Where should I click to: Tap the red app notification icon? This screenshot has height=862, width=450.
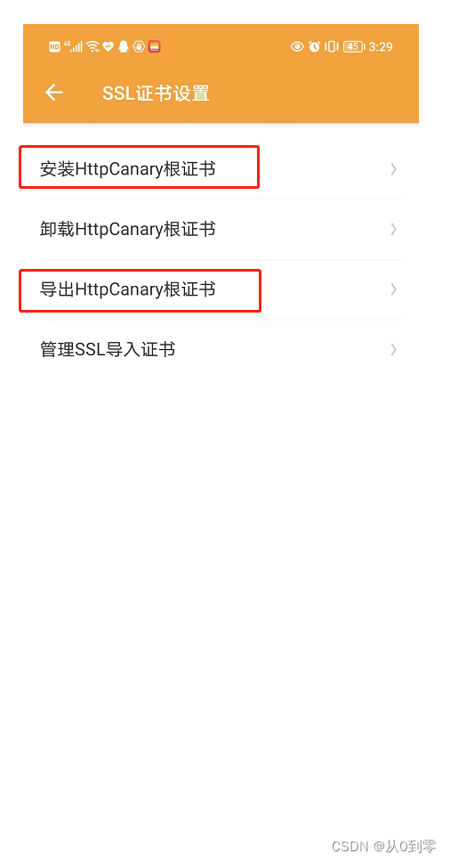(x=154, y=46)
